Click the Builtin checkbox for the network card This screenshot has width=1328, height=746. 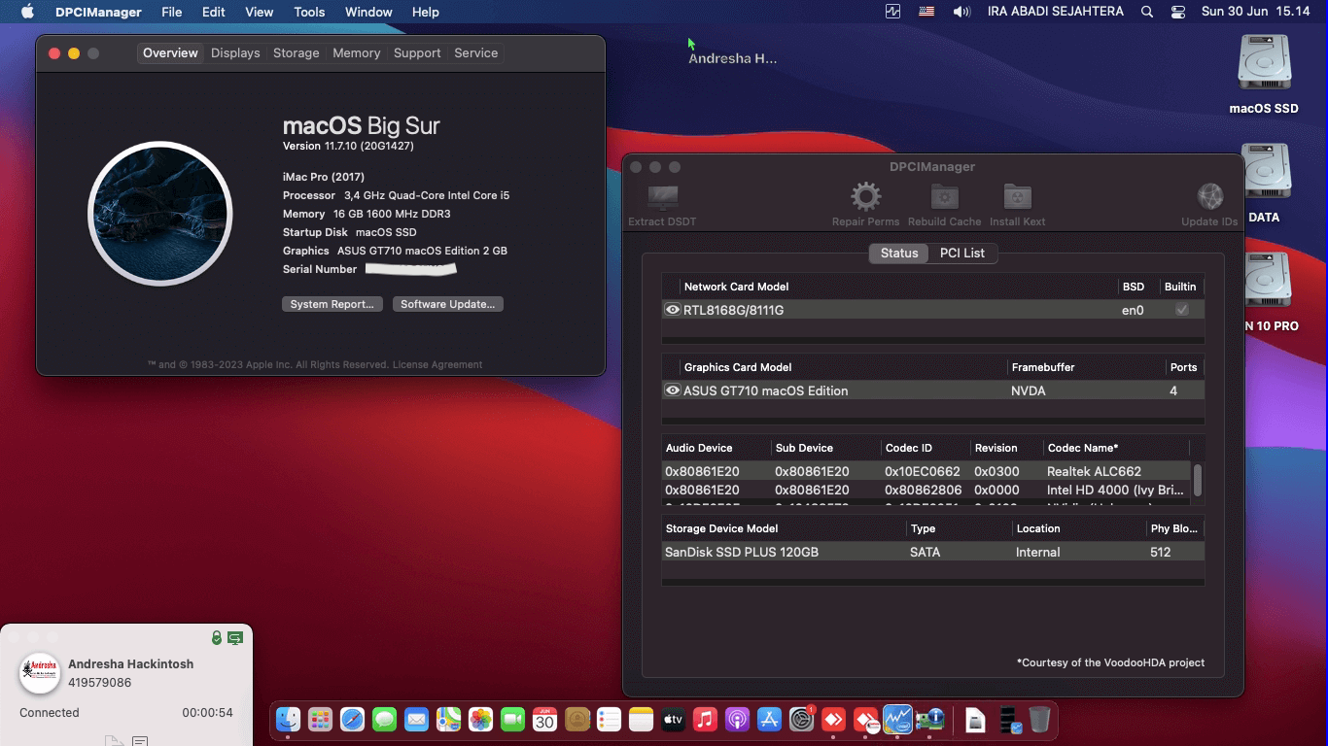click(x=1180, y=309)
